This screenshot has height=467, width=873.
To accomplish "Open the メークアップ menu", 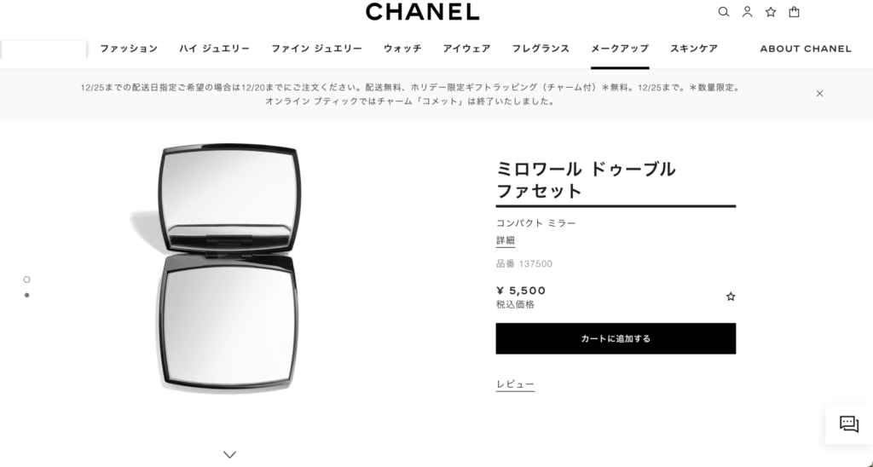I will click(620, 49).
